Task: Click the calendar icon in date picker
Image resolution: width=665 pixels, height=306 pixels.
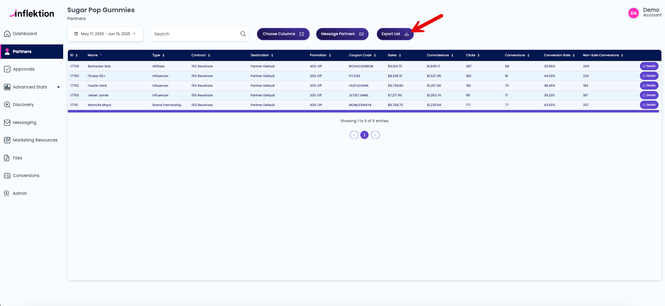Action: [x=76, y=34]
